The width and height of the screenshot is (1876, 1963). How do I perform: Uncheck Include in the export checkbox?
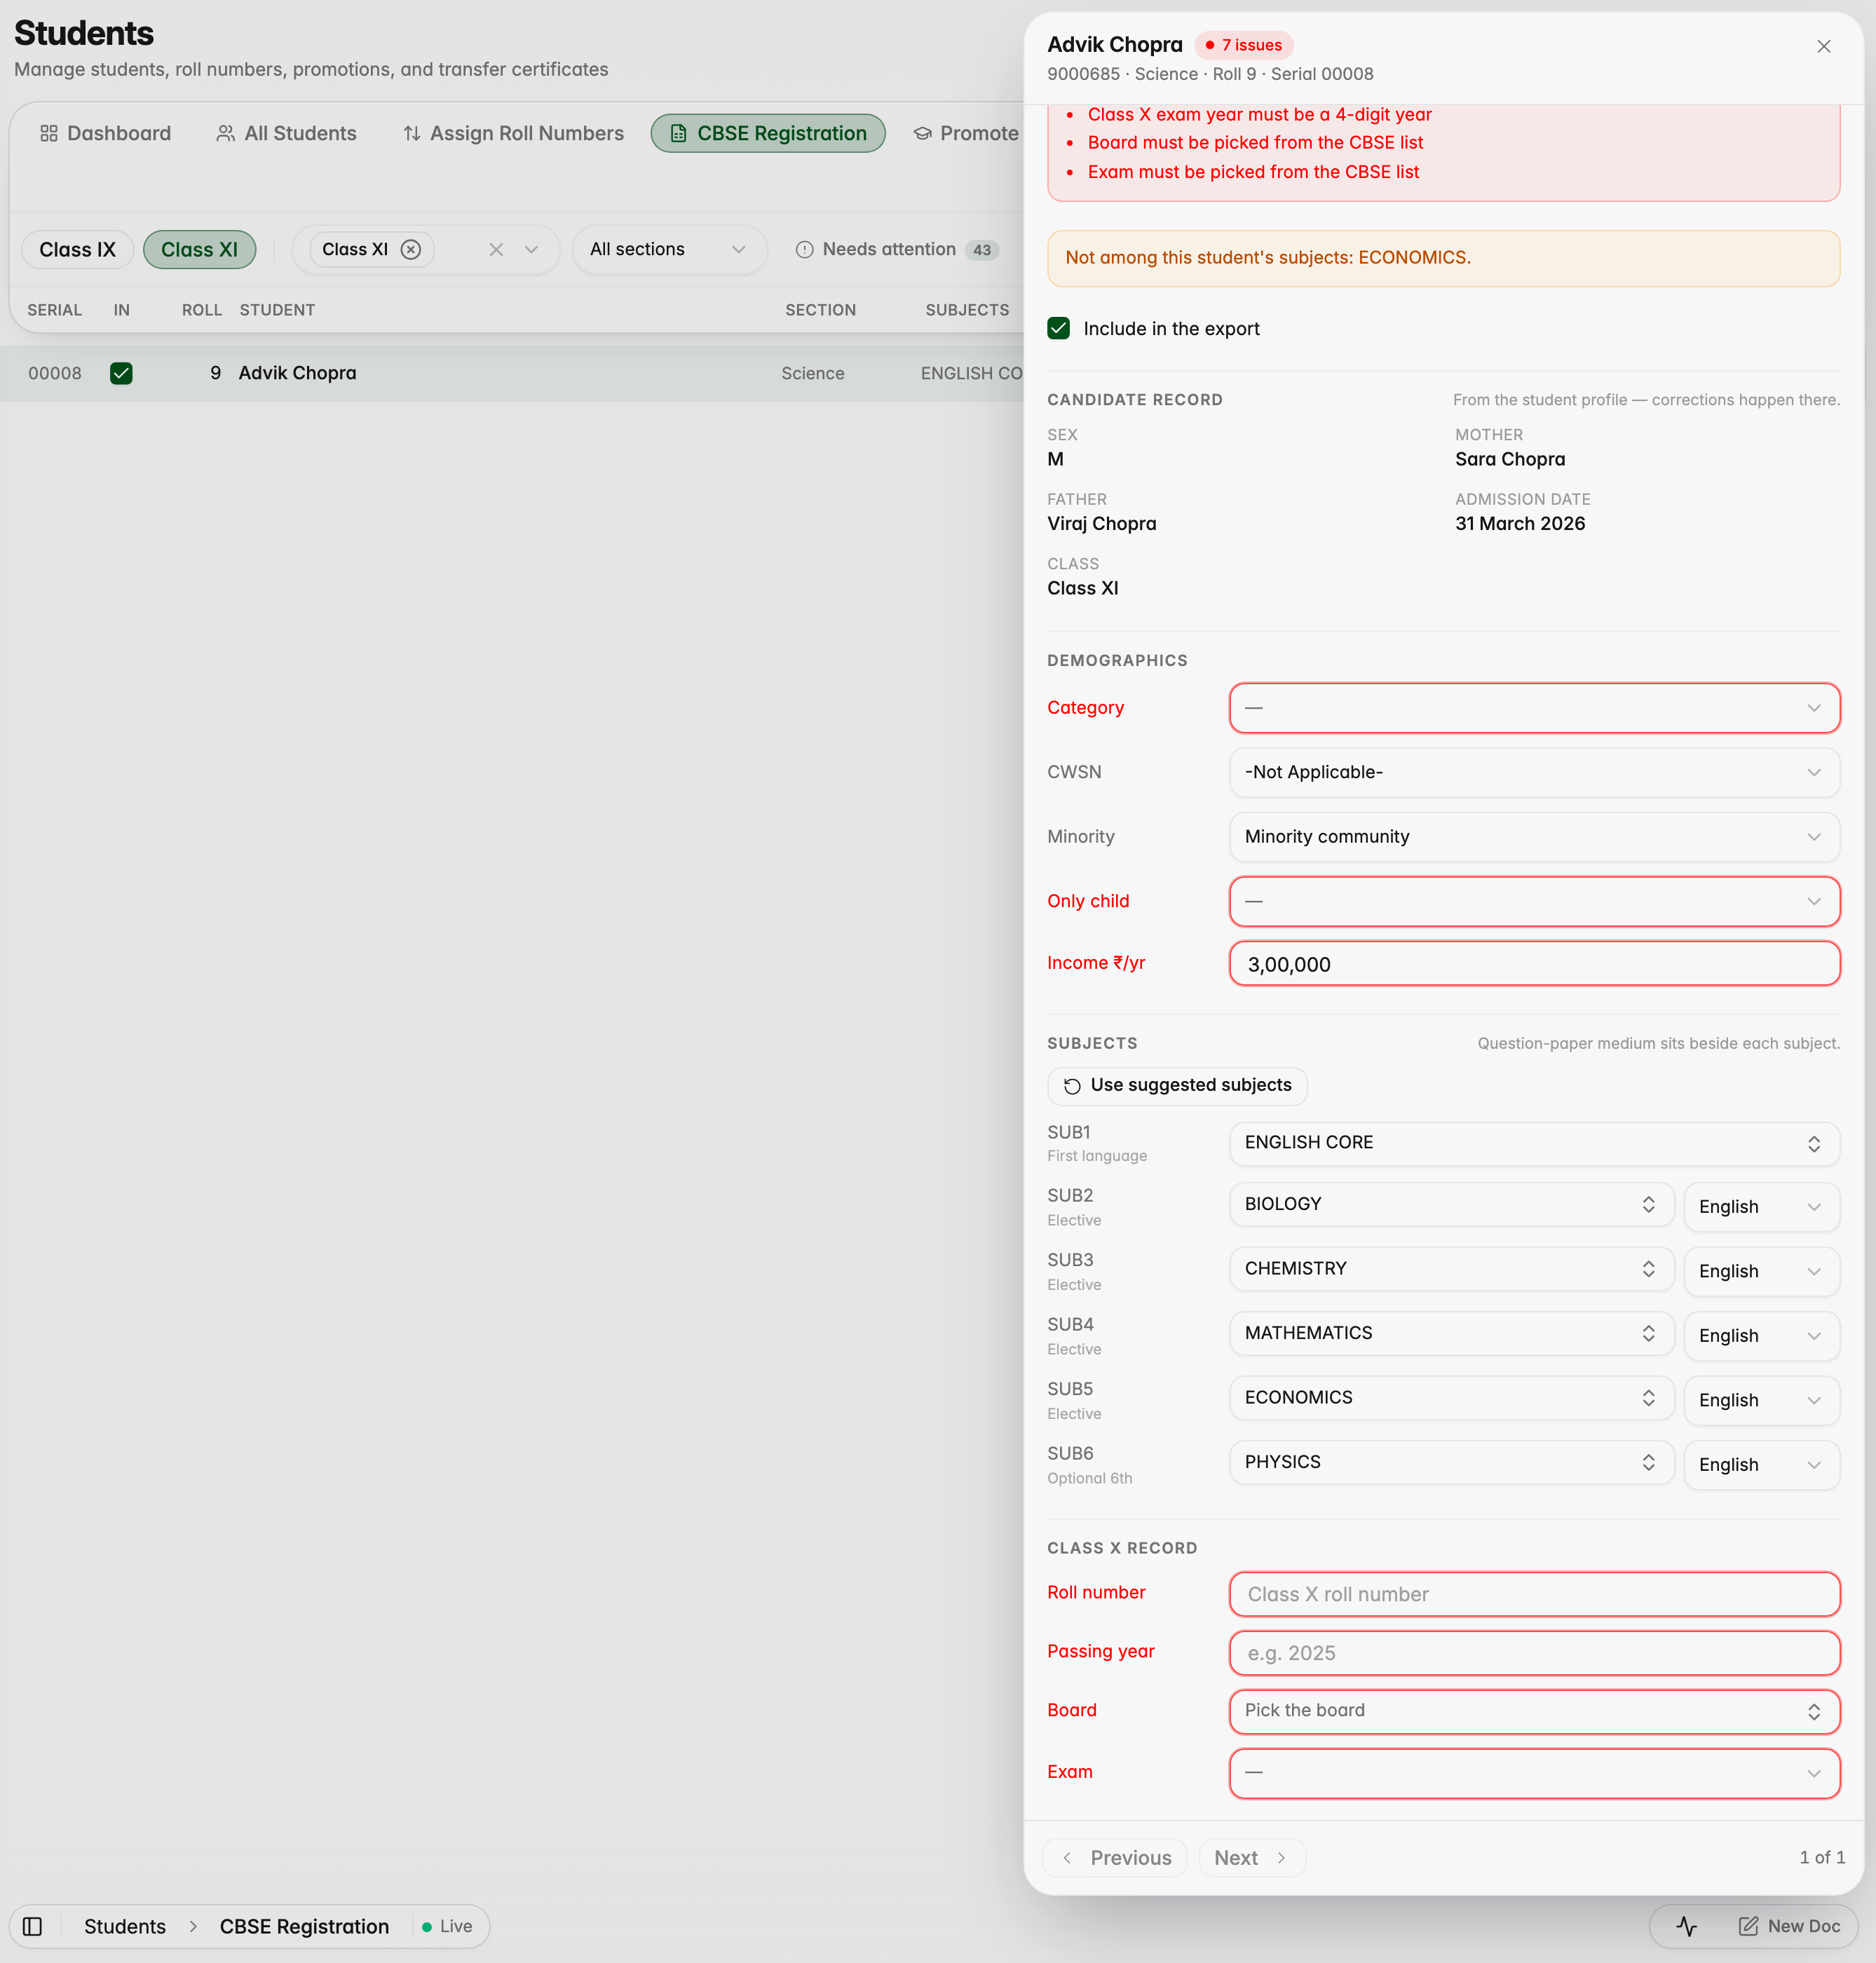click(x=1059, y=329)
